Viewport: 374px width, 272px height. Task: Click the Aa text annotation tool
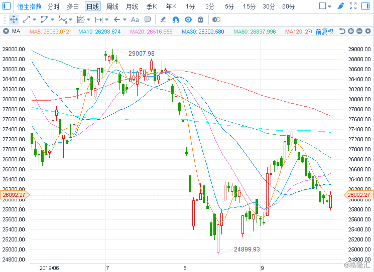(135, 20)
